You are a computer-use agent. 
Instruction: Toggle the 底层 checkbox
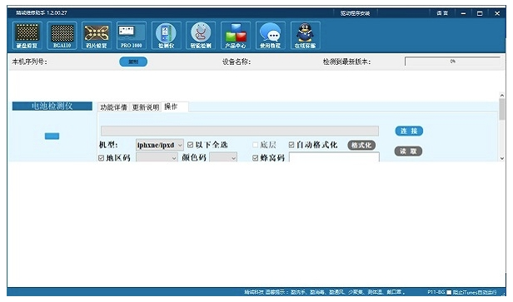coord(255,145)
